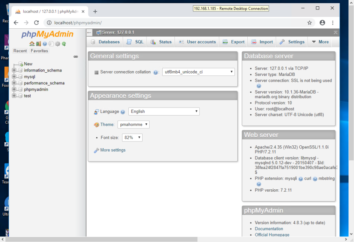
Task: Go to the User accounts tab
Action: click(x=197, y=42)
